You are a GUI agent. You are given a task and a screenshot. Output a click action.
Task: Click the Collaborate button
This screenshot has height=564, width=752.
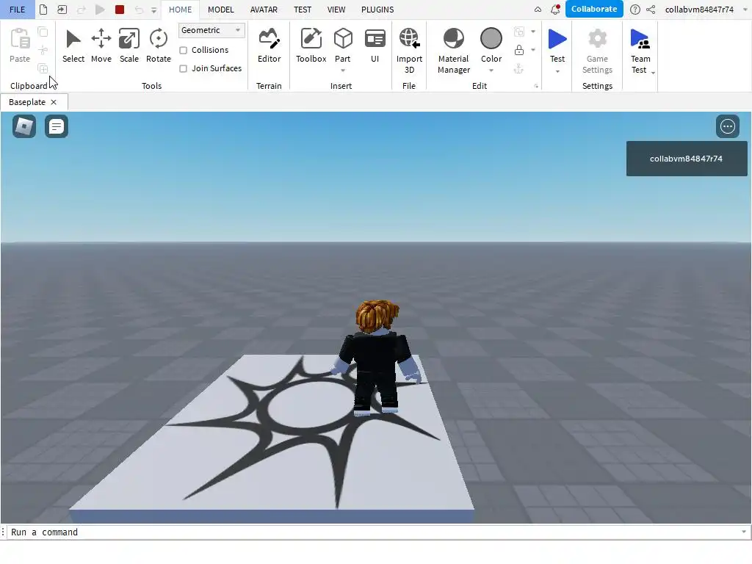[594, 9]
